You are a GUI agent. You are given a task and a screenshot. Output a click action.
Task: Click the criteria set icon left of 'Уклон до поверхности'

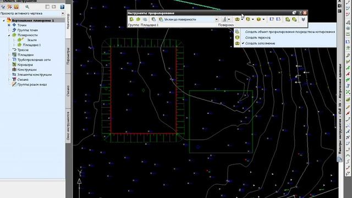(x=153, y=20)
